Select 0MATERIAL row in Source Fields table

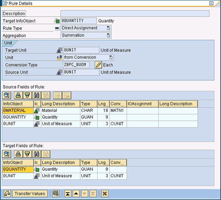14,110
